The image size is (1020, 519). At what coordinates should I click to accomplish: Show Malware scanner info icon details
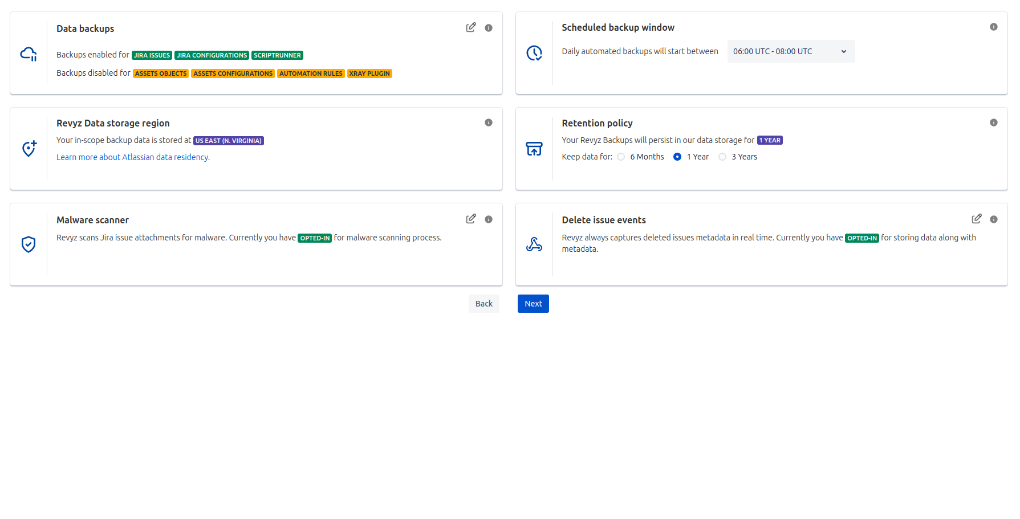489,219
